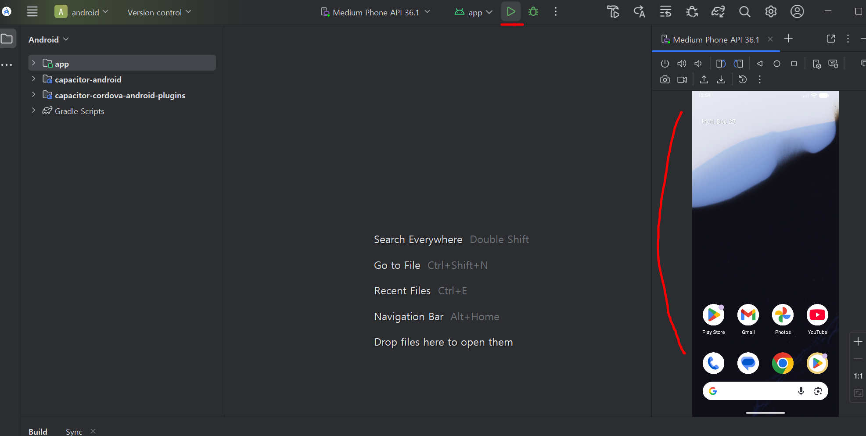Select the Sync tab in Build panel
The image size is (866, 436).
click(x=74, y=432)
